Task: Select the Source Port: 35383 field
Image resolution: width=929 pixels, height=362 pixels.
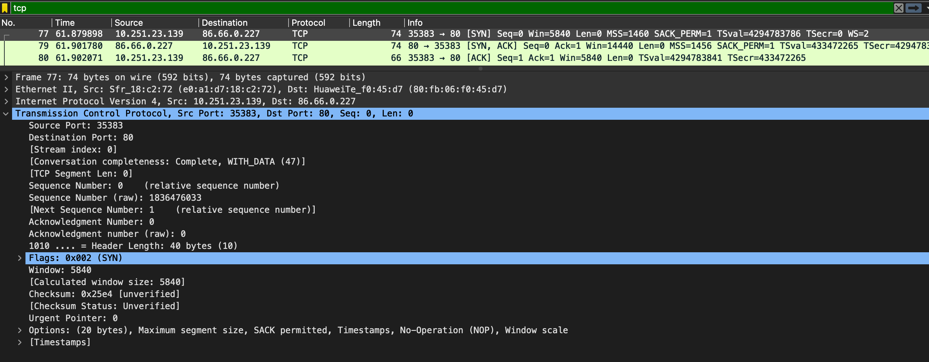Action: pyautogui.click(x=76, y=125)
